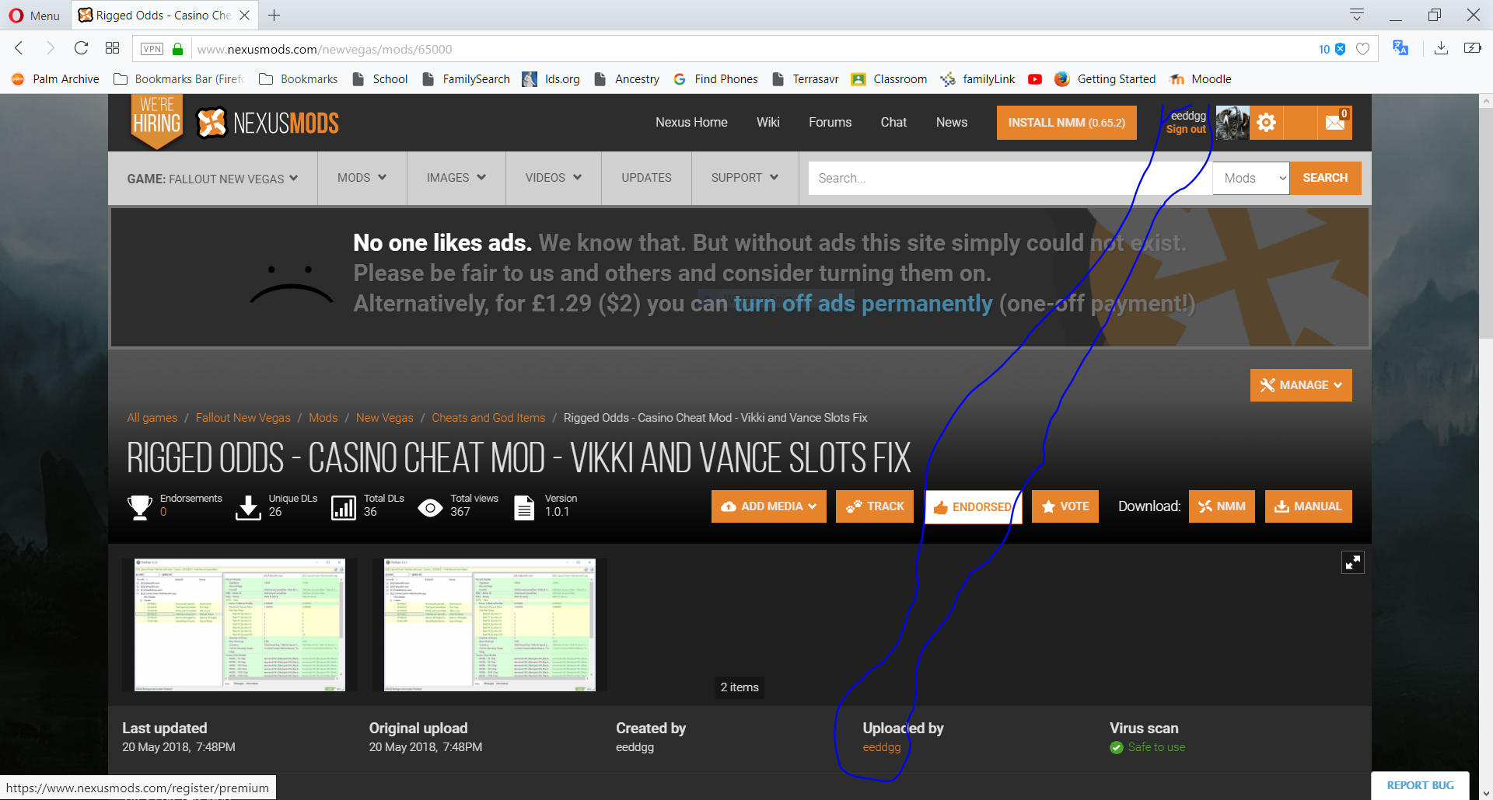The width and height of the screenshot is (1493, 800).
Task: Open the Videos navigation dropdown
Action: [x=554, y=178]
